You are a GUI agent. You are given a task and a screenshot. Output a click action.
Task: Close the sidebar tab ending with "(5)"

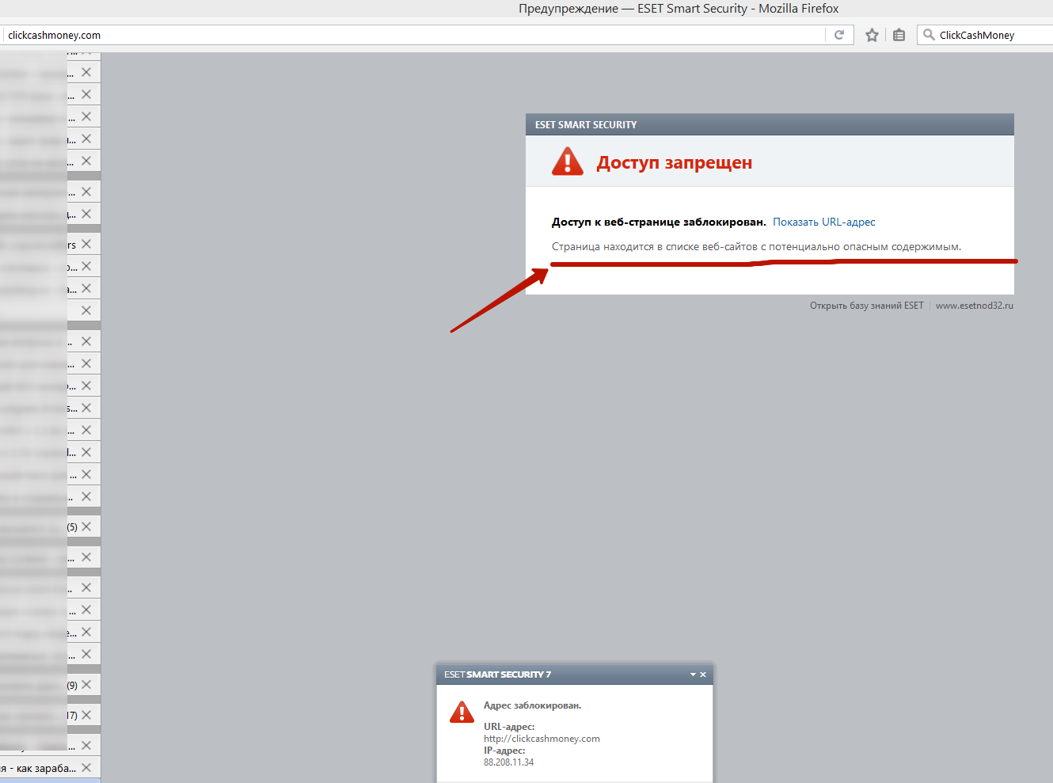click(x=86, y=526)
